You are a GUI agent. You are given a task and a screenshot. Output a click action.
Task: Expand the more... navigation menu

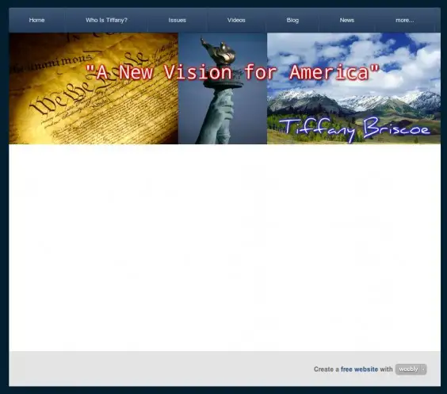pyautogui.click(x=404, y=21)
